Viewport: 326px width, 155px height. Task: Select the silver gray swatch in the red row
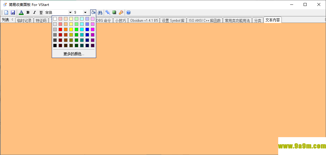pos(55,29)
